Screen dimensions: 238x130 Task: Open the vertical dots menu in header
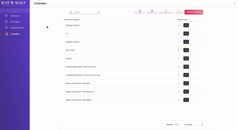(234, 3)
